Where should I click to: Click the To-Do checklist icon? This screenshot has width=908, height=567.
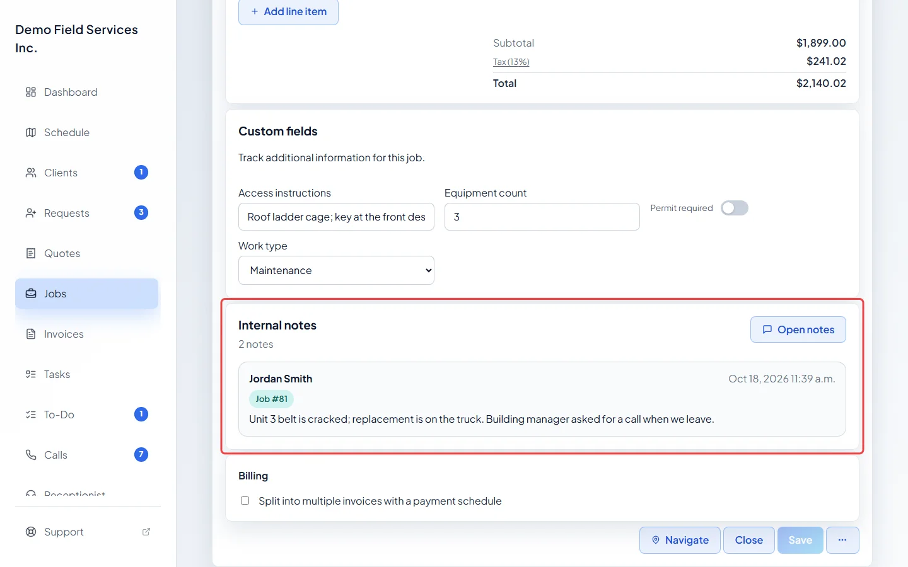coord(31,415)
